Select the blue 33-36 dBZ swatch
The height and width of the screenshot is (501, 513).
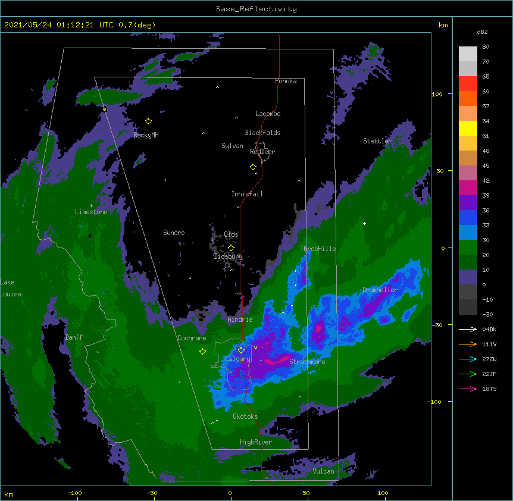468,217
